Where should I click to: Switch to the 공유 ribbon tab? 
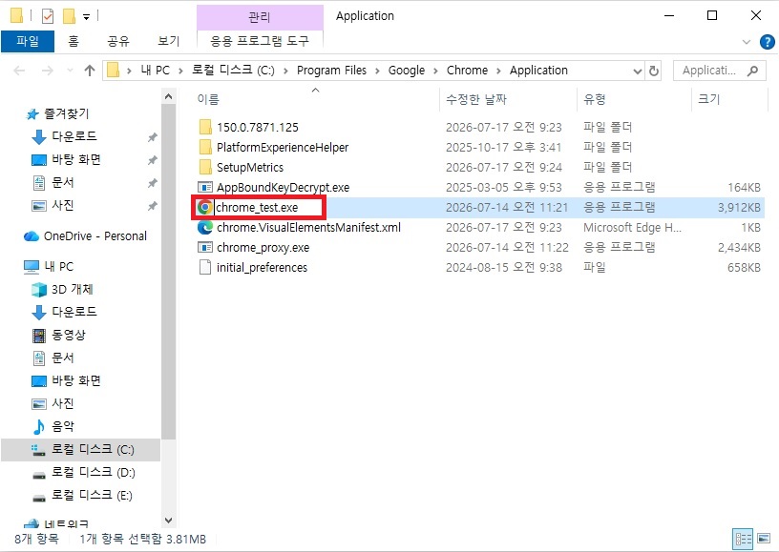[x=118, y=41]
